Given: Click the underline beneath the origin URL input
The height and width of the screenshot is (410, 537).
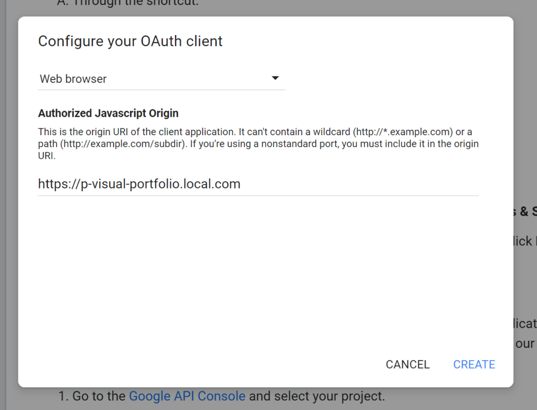Looking at the screenshot, I should coord(258,196).
